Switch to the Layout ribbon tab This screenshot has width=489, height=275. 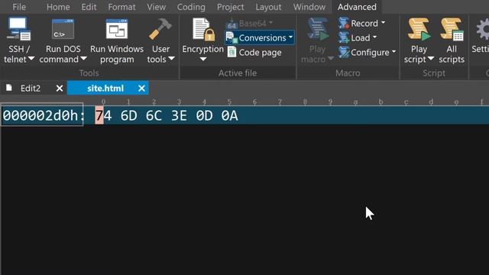click(x=268, y=7)
